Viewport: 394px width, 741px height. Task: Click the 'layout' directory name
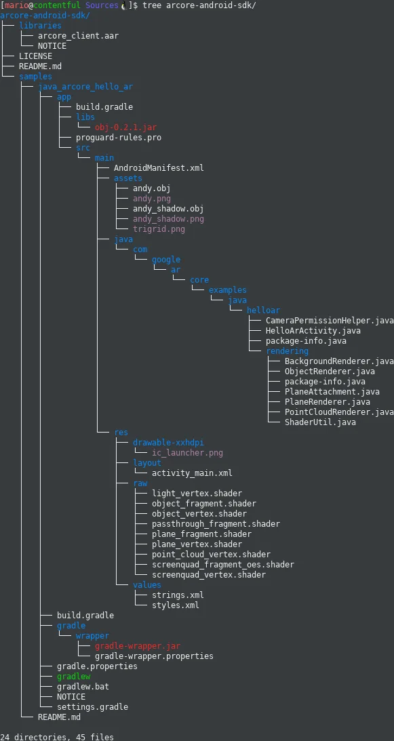click(x=147, y=464)
